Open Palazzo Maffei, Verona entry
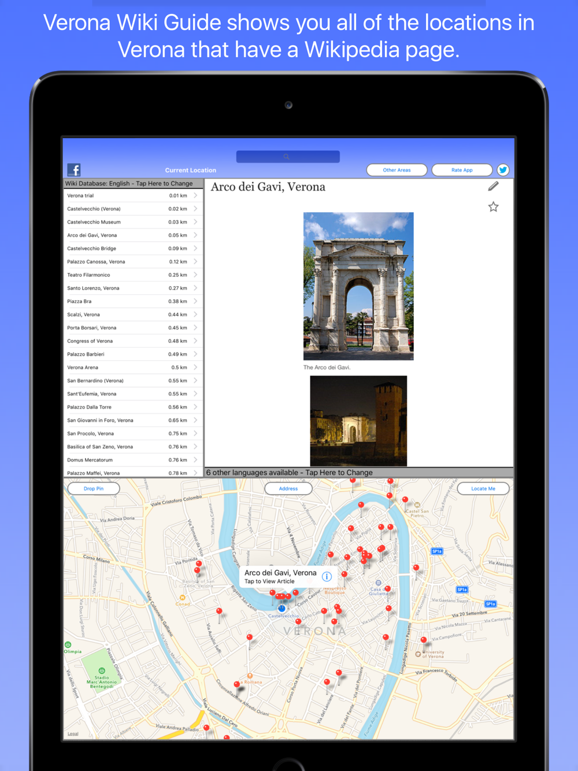This screenshot has height=771, width=578. pyautogui.click(x=133, y=472)
